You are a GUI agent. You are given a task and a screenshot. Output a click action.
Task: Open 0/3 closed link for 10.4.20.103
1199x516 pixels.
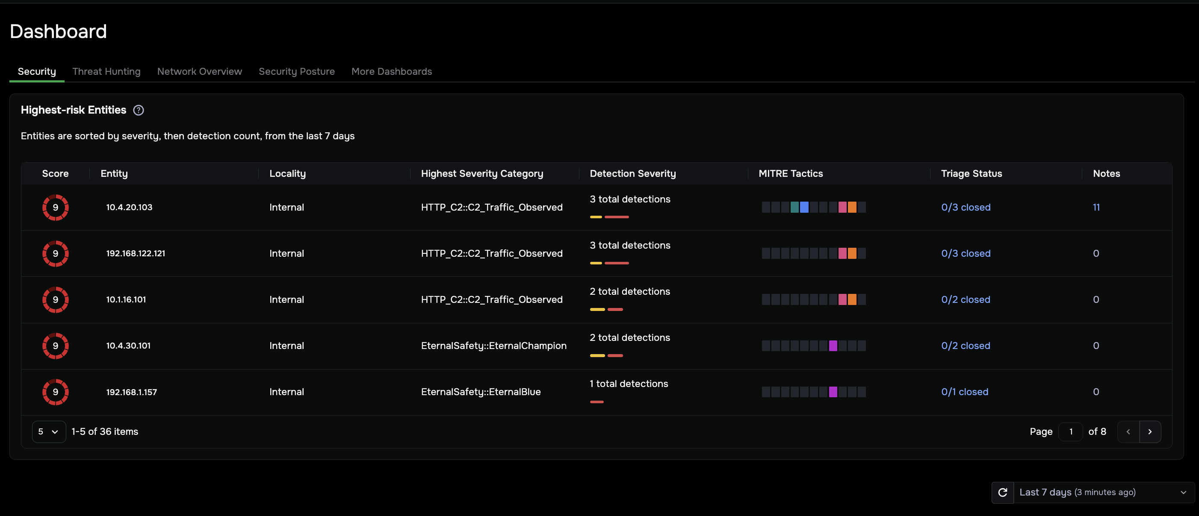[x=966, y=207]
